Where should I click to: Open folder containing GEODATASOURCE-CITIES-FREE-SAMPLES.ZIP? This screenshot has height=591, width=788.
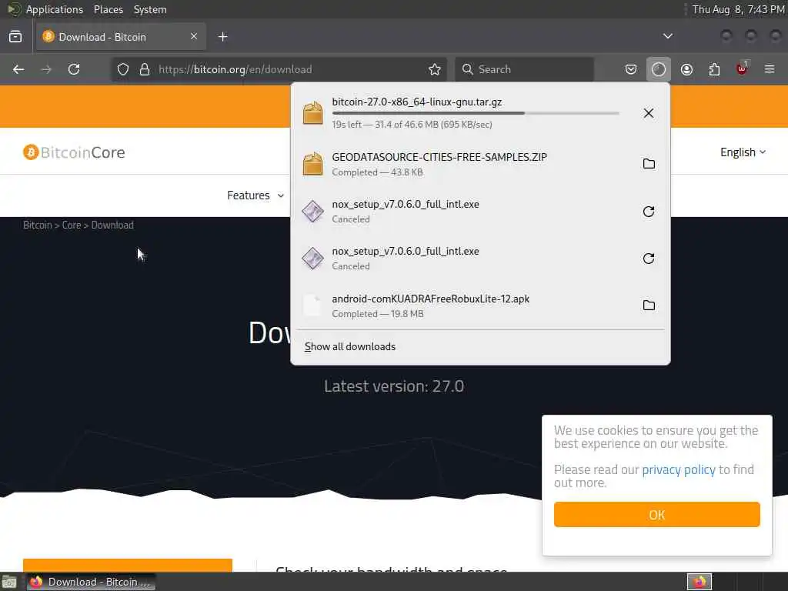pos(649,164)
